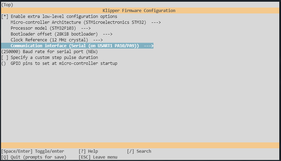281x161 pixels.
Task: Click the arrow next to Processor model
Action: click(86, 28)
